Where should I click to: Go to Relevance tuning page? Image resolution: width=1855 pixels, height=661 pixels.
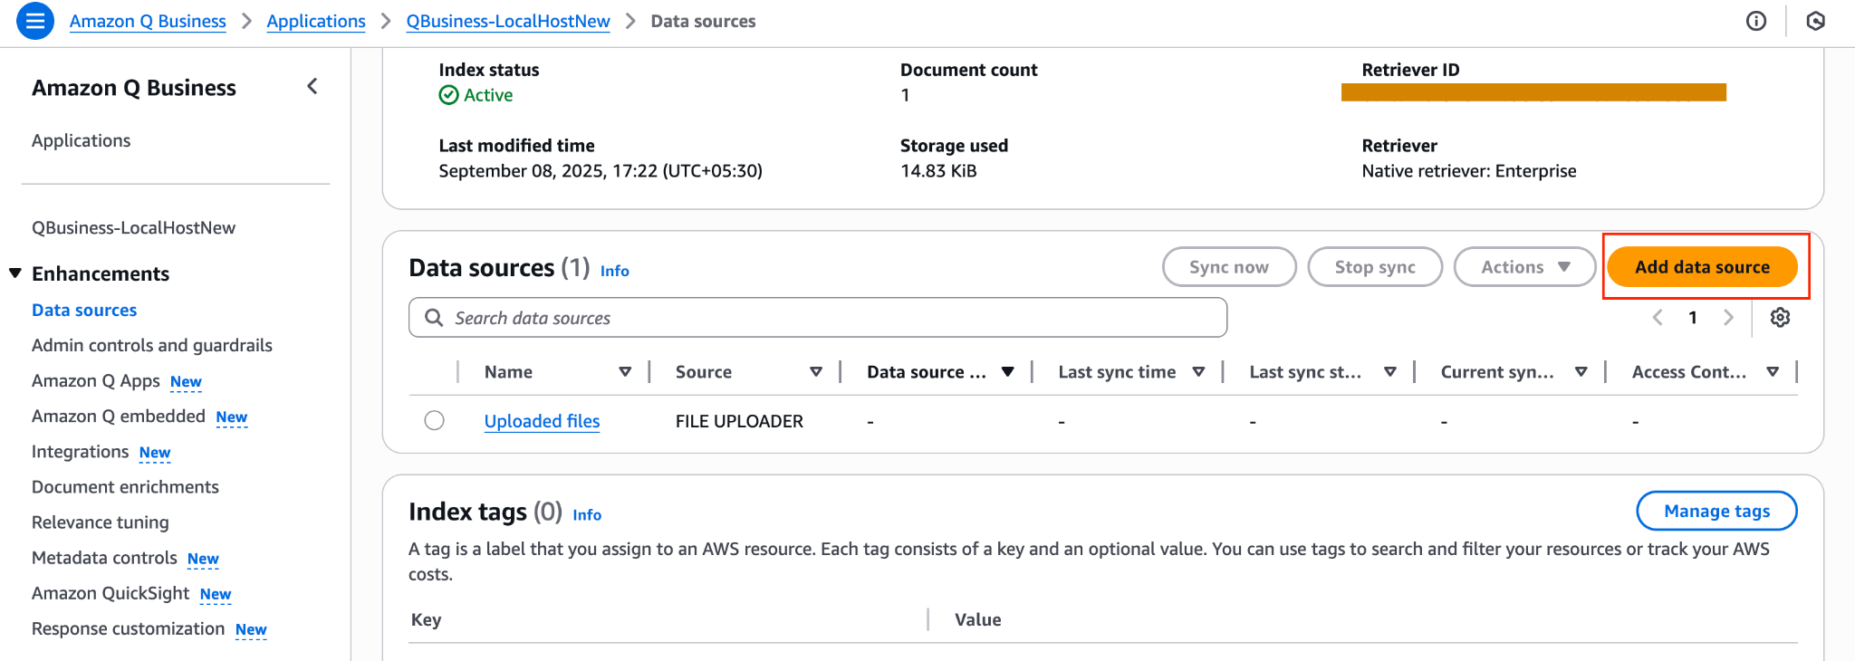click(101, 522)
